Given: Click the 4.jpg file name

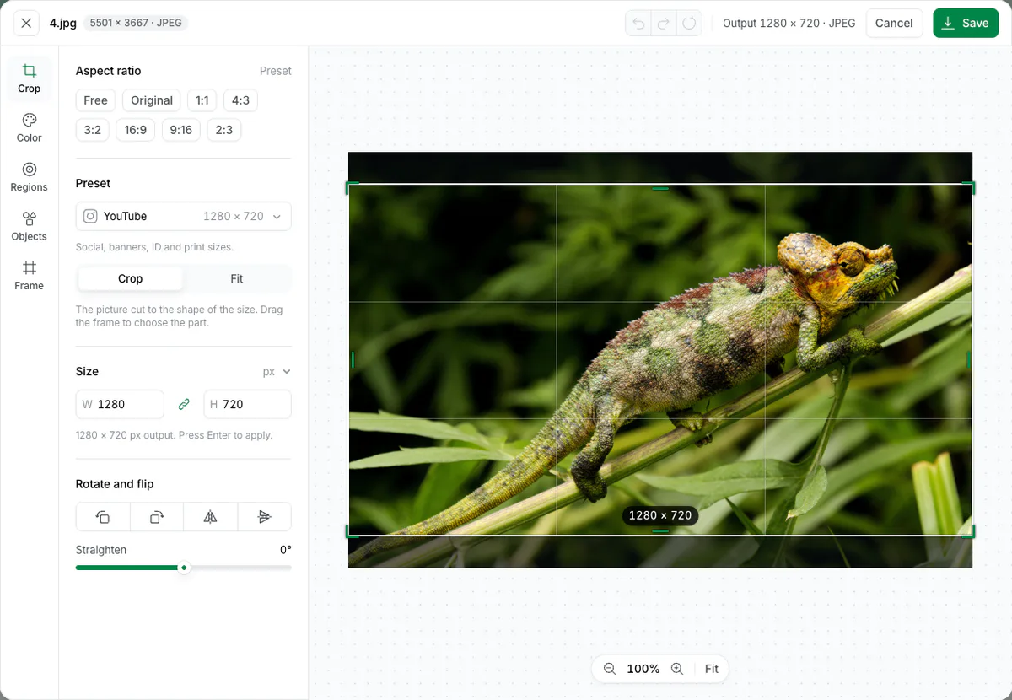Looking at the screenshot, I should pyautogui.click(x=62, y=23).
